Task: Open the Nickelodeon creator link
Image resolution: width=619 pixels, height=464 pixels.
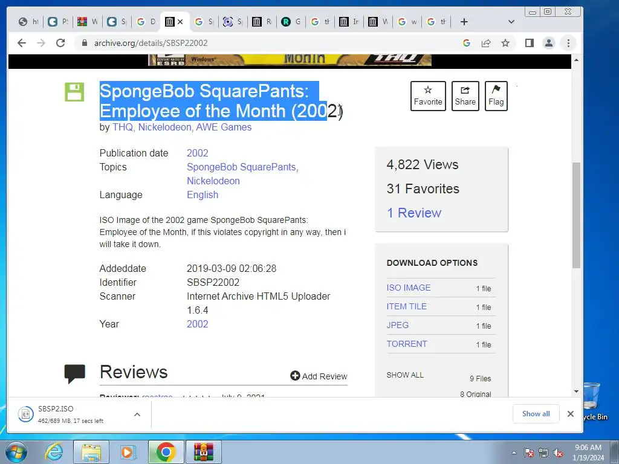Action: pos(164,127)
